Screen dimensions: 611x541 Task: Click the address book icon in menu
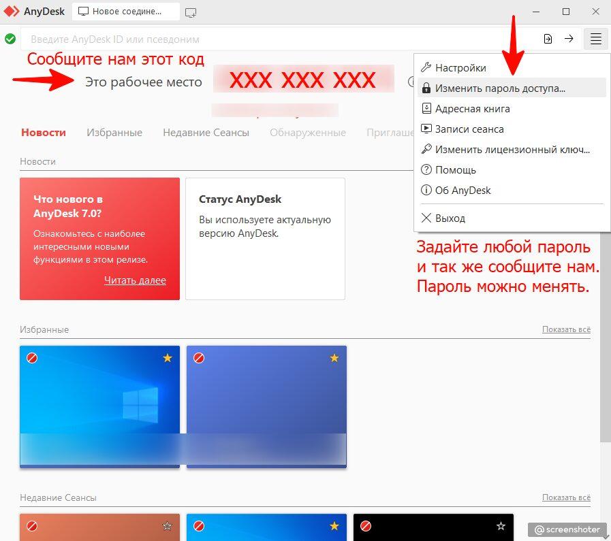(x=426, y=108)
